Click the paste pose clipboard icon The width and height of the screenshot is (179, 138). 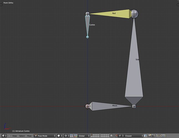click(x=161, y=136)
